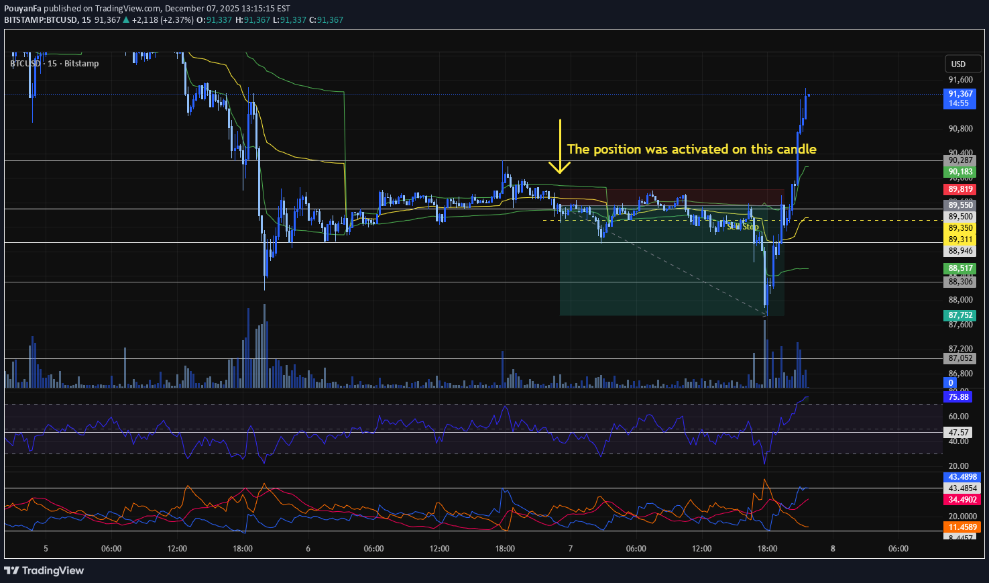989x583 pixels.
Task: Select the yellow 89,311 price label
Action: coord(959,239)
